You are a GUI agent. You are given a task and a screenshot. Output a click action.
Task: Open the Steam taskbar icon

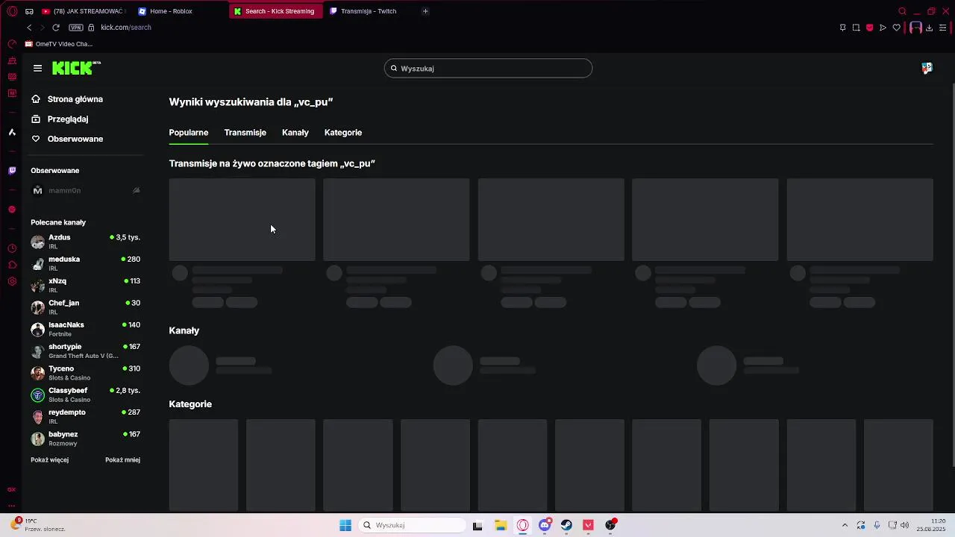point(566,525)
